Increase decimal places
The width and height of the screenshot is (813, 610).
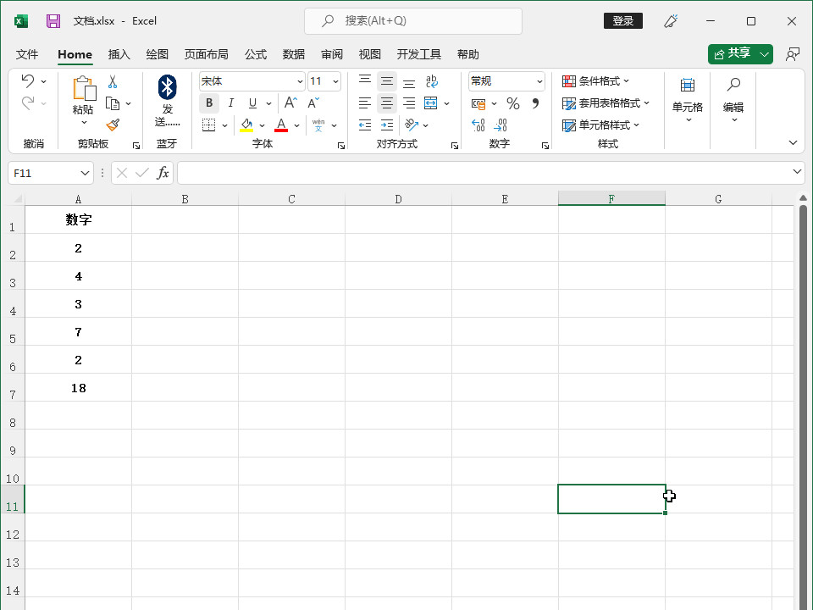pyautogui.click(x=478, y=125)
